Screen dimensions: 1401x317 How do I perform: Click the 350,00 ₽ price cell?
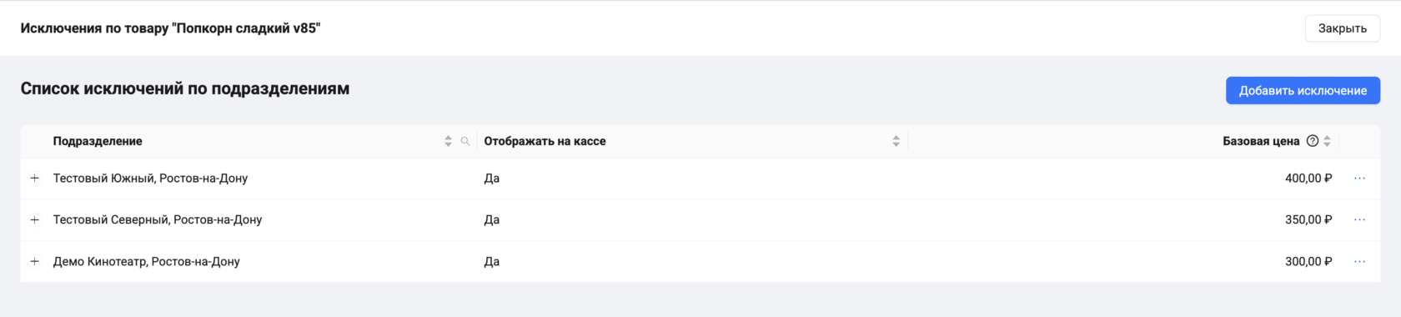point(1308,220)
